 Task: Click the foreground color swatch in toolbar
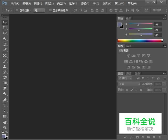pyautogui.click(x=4, y=136)
